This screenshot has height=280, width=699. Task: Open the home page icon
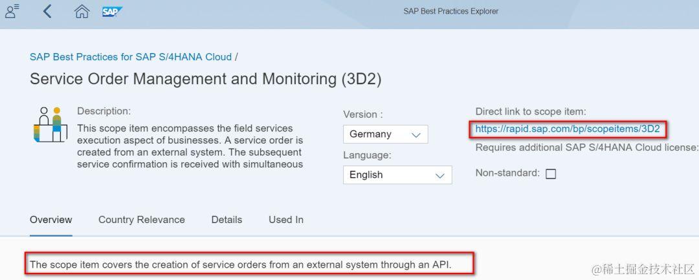[x=82, y=12]
